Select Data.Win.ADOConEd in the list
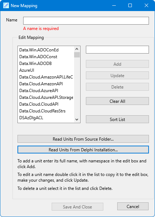Viewport: 155px width, 217px height. (x=46, y=50)
